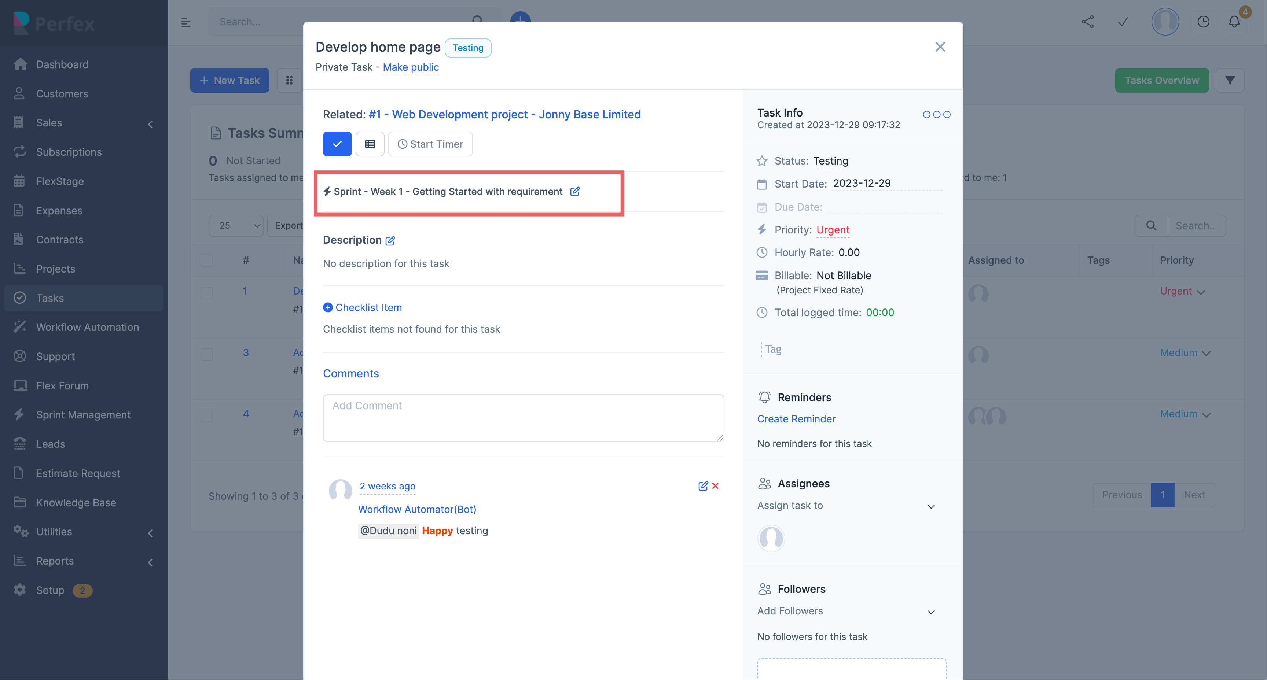Image resolution: width=1267 pixels, height=680 pixels.
Task: Click the Add Comment text area
Action: point(523,417)
